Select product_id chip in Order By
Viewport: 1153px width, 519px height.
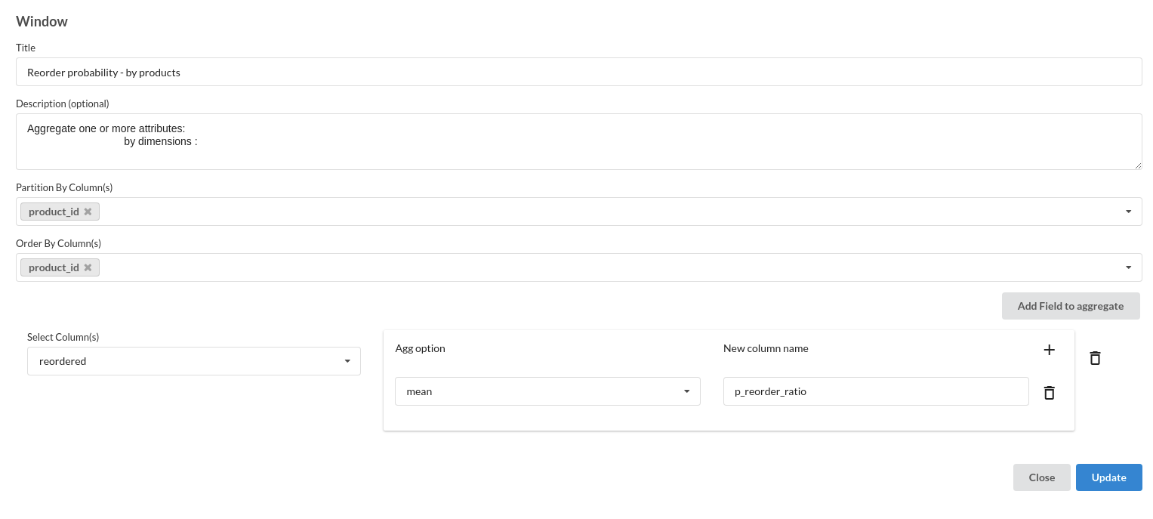click(x=54, y=267)
